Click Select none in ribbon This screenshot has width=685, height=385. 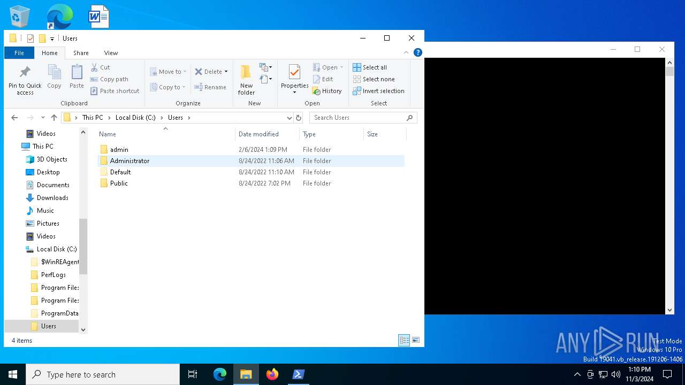[x=374, y=79]
